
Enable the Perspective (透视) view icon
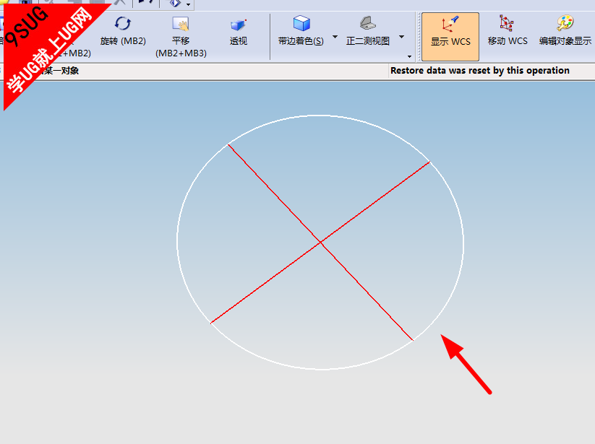click(239, 25)
